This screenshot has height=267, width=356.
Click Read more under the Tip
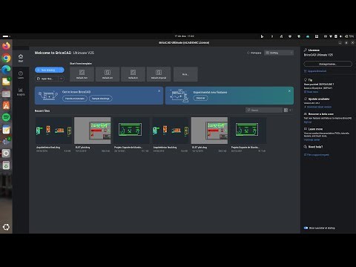(x=311, y=92)
